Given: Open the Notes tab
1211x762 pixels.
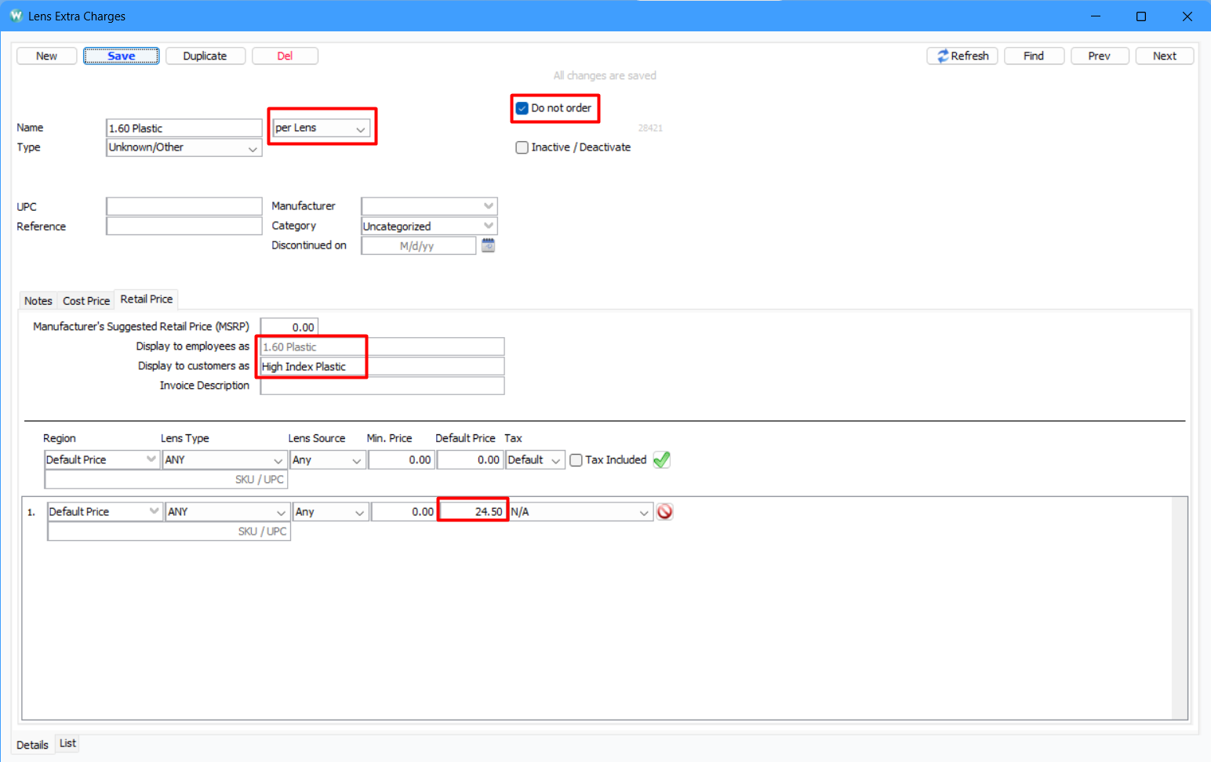Looking at the screenshot, I should pyautogui.click(x=38, y=301).
